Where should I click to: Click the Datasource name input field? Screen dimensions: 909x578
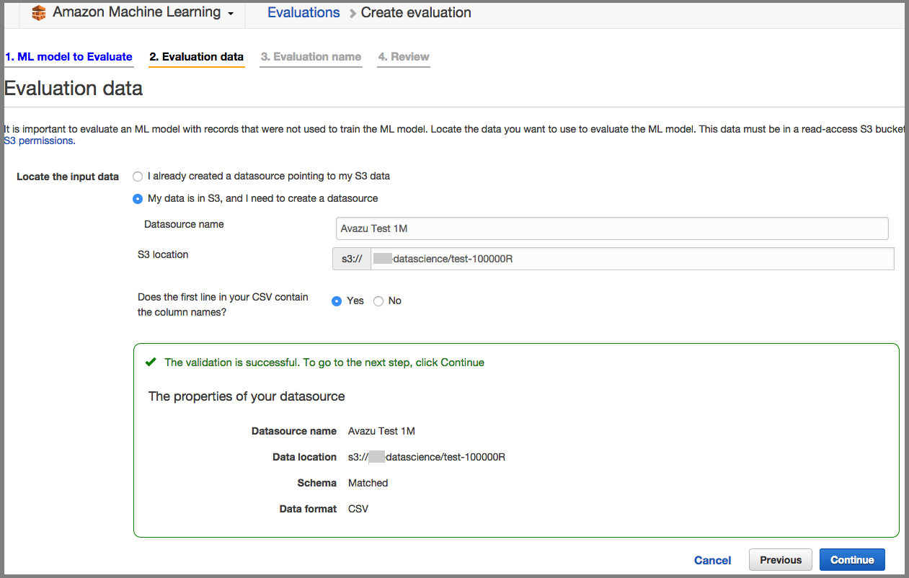pyautogui.click(x=612, y=228)
